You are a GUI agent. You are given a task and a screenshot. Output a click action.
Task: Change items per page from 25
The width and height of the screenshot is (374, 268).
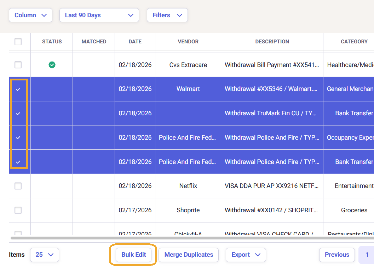[45, 255]
